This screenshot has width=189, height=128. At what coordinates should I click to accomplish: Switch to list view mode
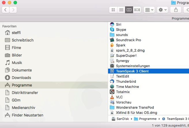tap(121, 10)
